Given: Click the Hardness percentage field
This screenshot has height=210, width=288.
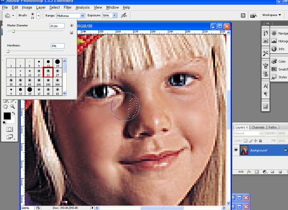Looking at the screenshot, I should click(x=58, y=46).
